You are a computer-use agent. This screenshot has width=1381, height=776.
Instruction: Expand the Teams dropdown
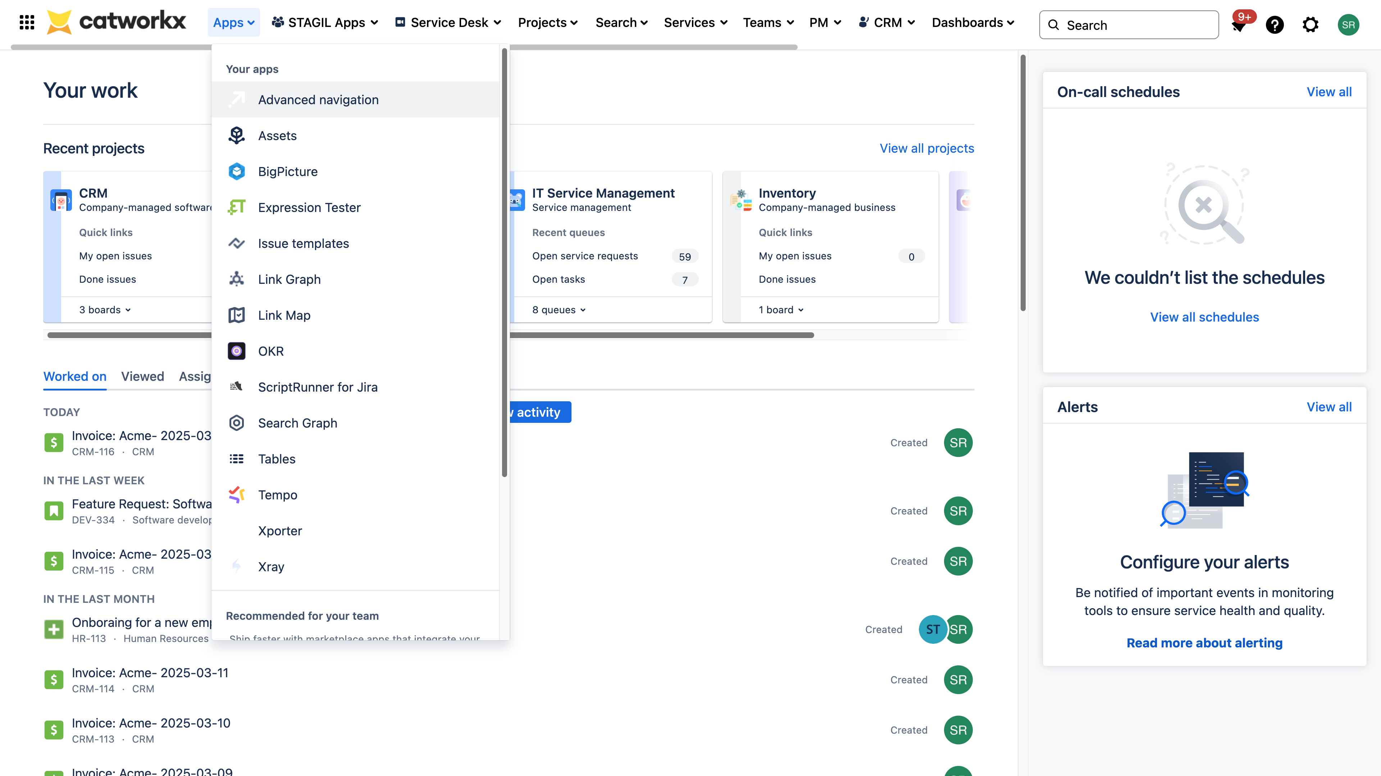point(768,23)
